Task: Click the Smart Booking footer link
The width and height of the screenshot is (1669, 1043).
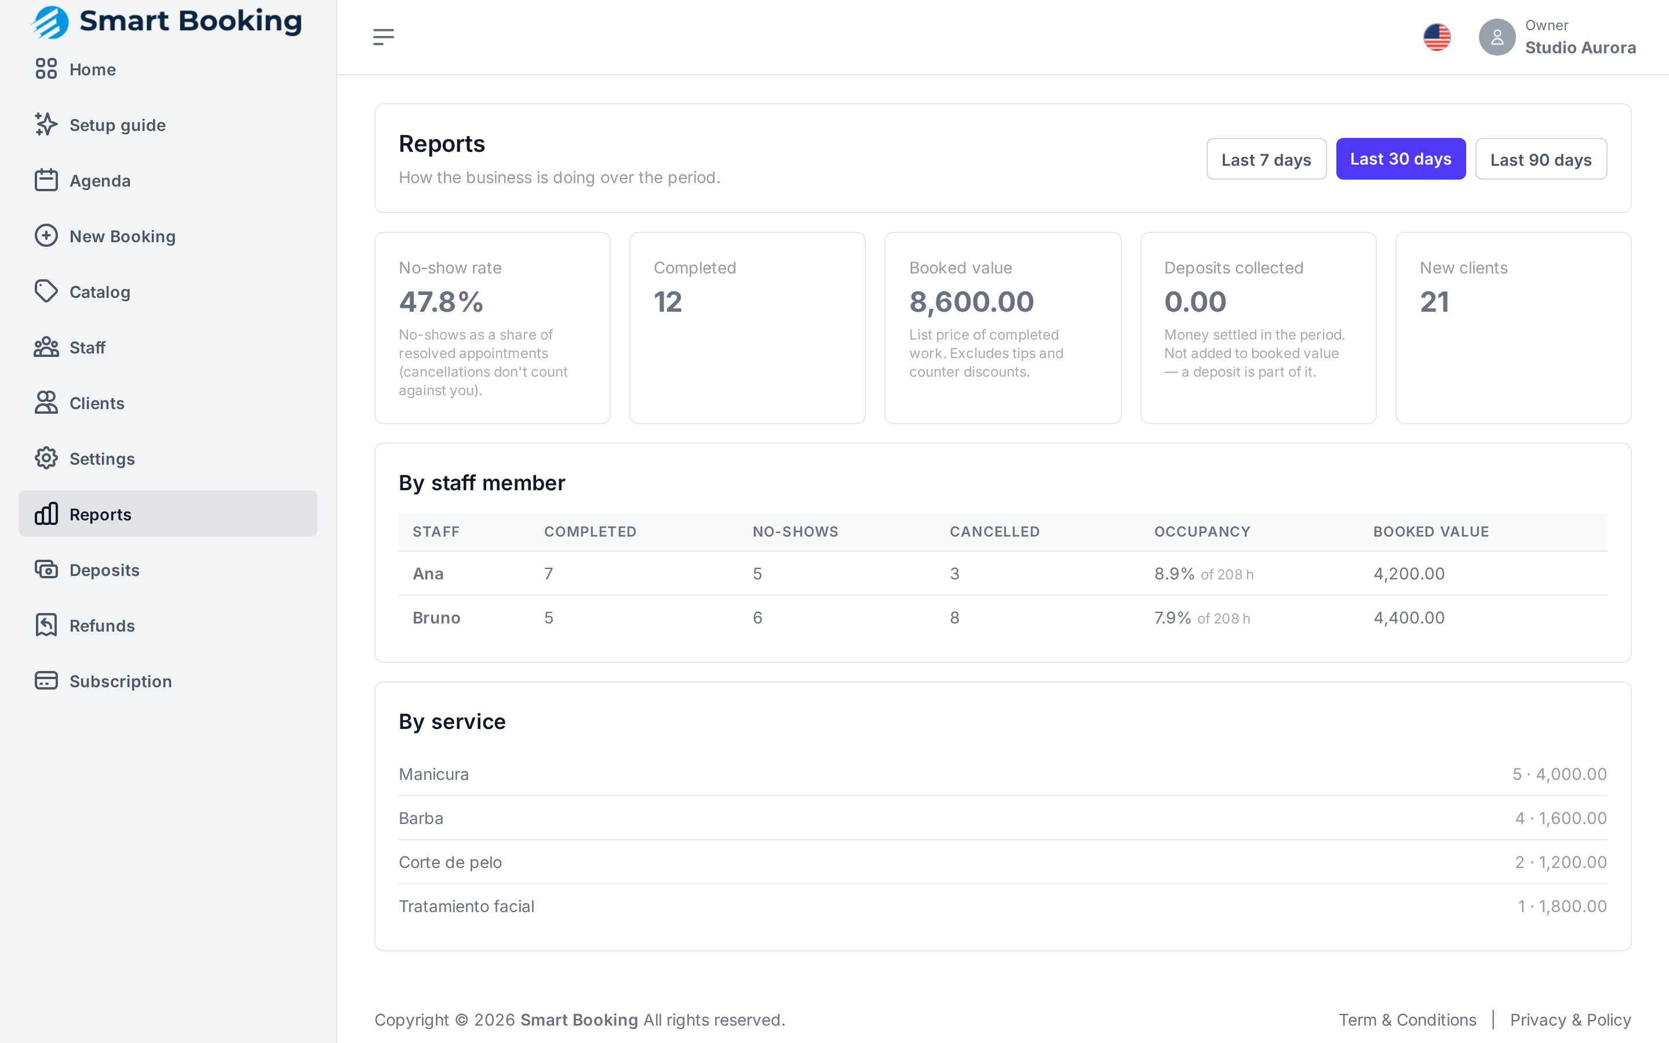Action: [x=578, y=1020]
